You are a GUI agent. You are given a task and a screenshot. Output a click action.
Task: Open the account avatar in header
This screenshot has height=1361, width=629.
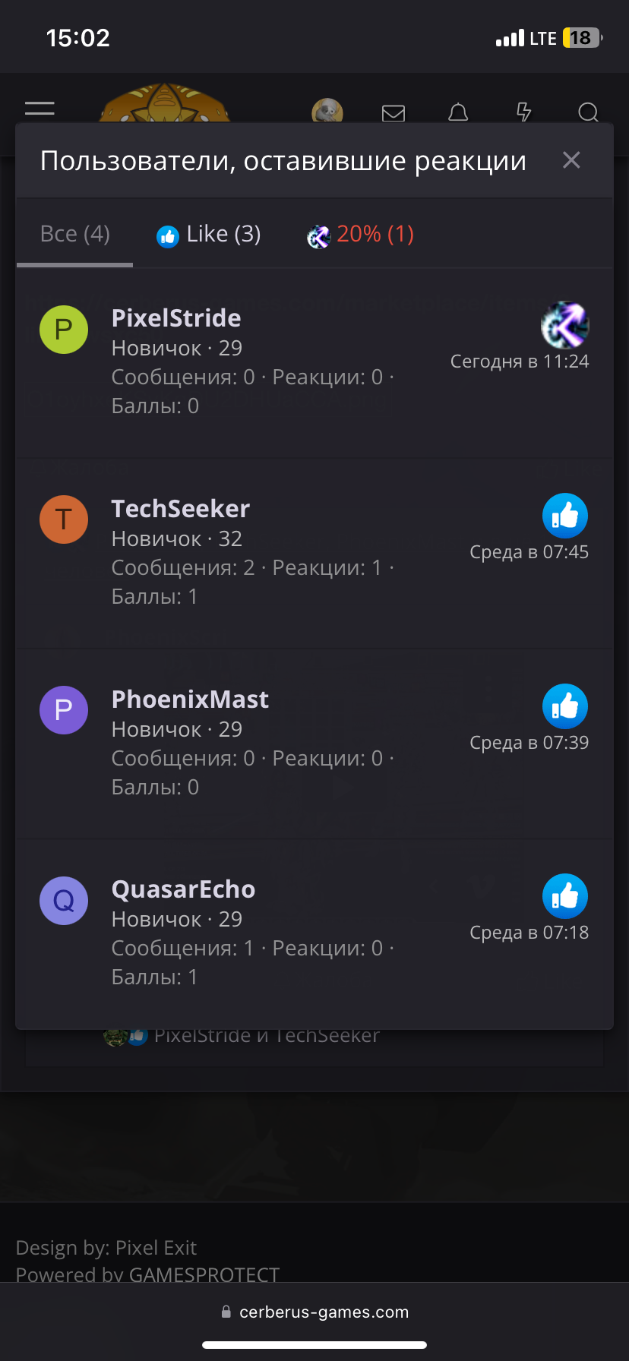point(327,112)
